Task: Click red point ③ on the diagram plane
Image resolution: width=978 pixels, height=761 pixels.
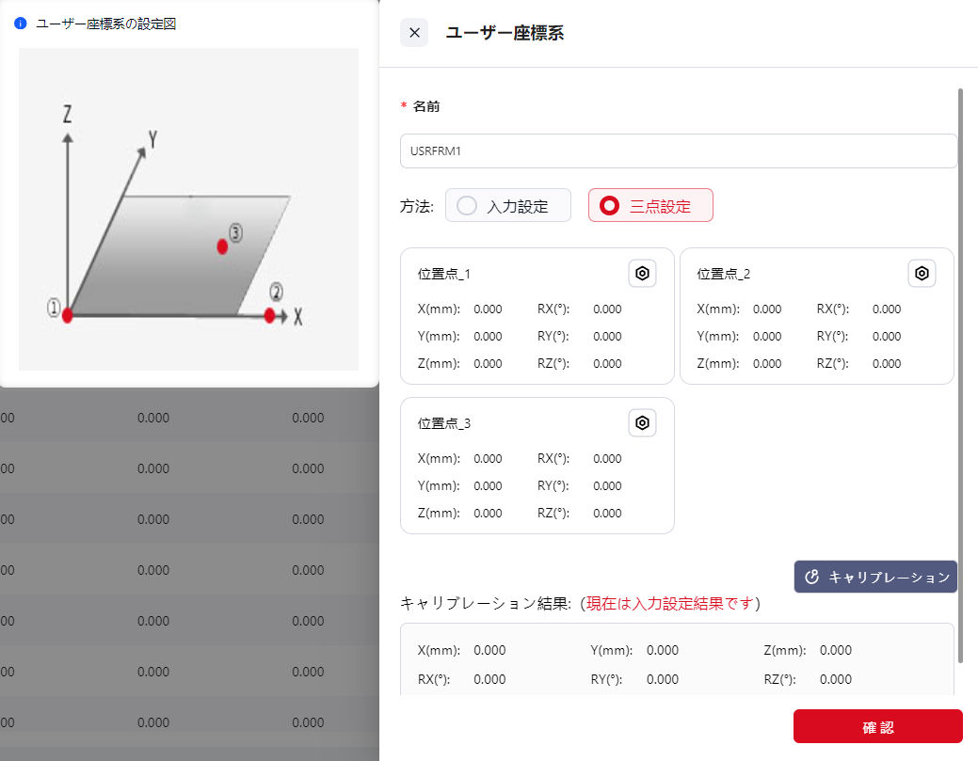Action: [x=222, y=246]
